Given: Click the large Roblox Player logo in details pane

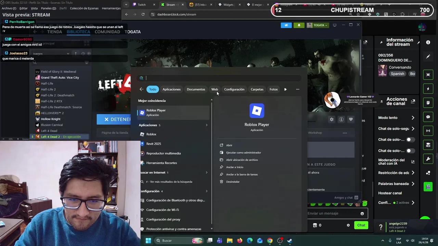Looking at the screenshot, I should 257,111.
